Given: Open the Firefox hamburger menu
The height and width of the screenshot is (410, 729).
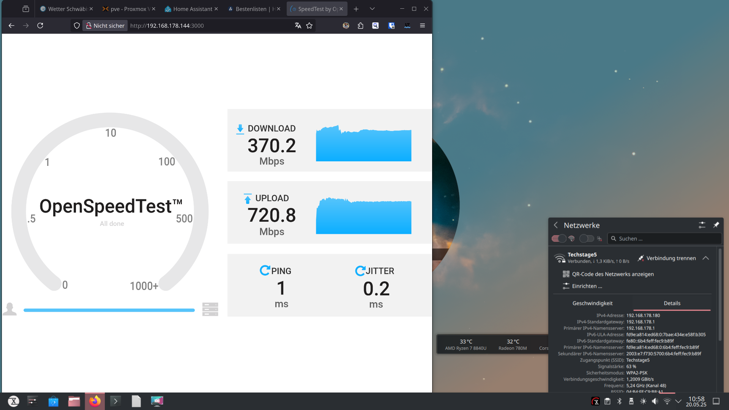Looking at the screenshot, I should point(422,25).
